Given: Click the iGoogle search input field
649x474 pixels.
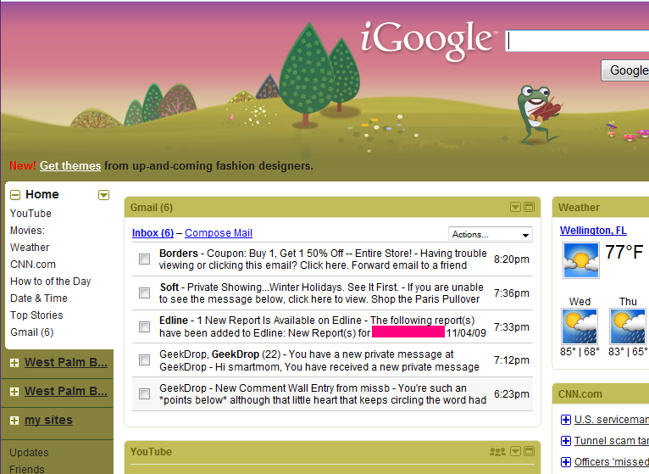Looking at the screenshot, I should [576, 41].
